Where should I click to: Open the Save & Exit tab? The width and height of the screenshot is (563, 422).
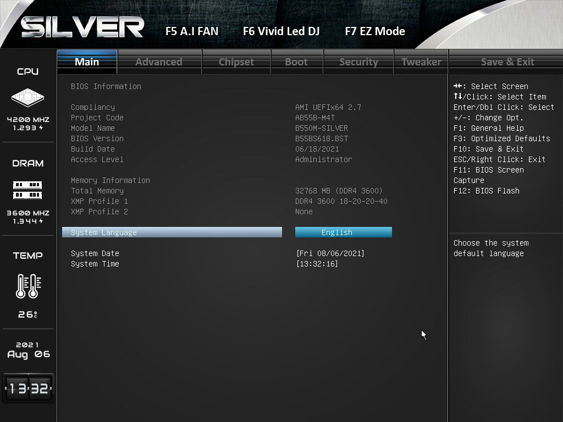tap(507, 62)
